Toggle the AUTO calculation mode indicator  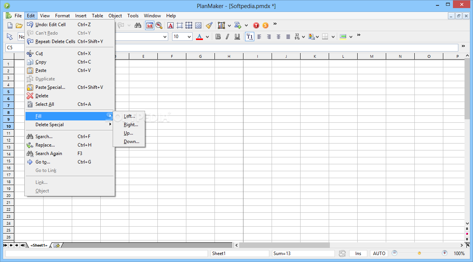379,254
